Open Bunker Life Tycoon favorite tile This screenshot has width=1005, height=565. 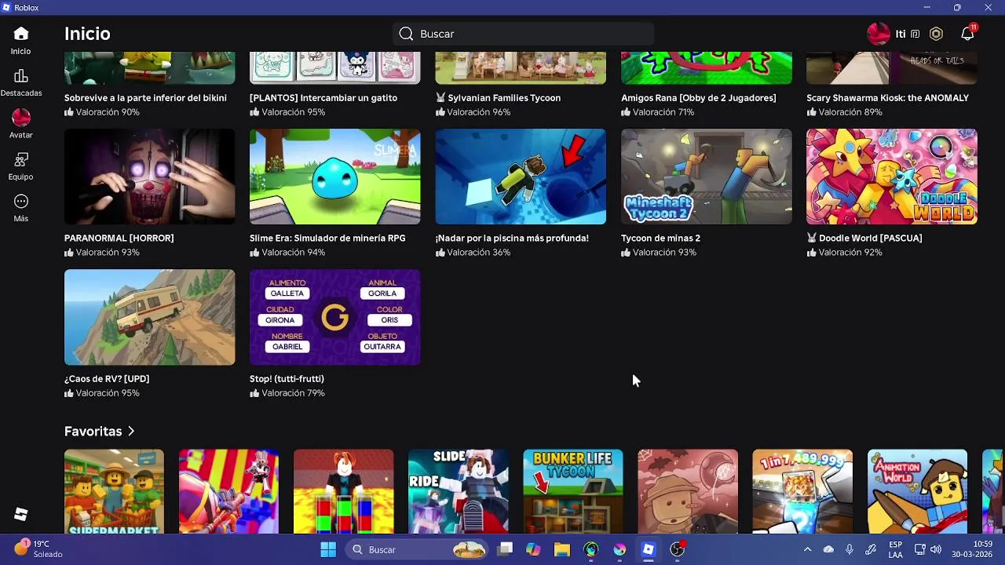[573, 491]
